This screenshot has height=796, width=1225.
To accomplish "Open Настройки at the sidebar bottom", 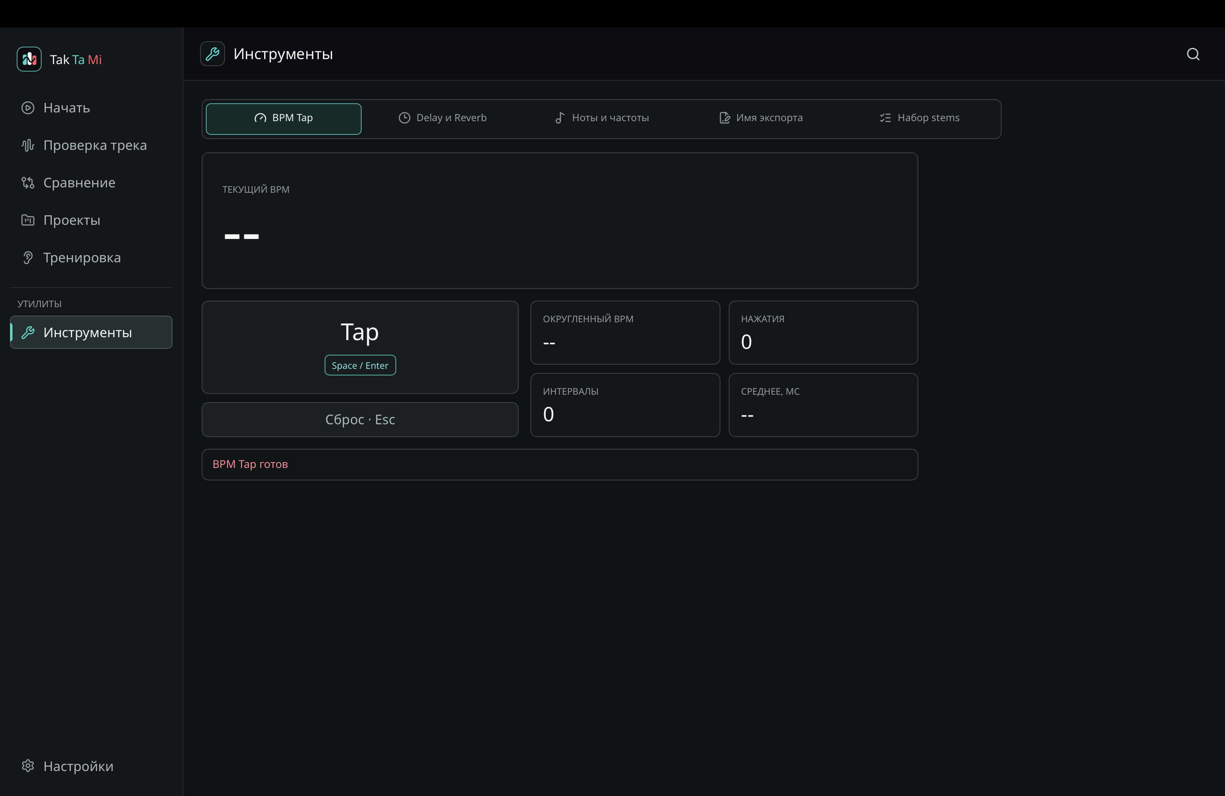I will pyautogui.click(x=91, y=766).
